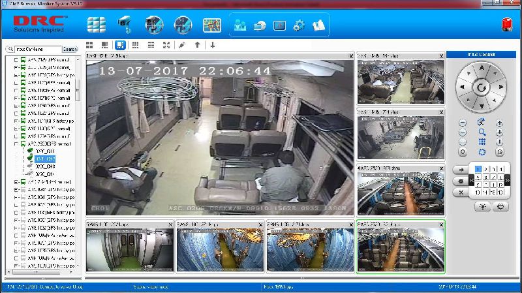Viewport: 522px width, 293px height.
Task: Switch to six-window split layout
Action: coord(104,45)
